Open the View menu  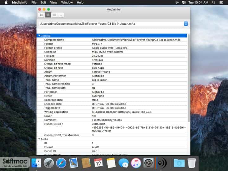[54, 3]
